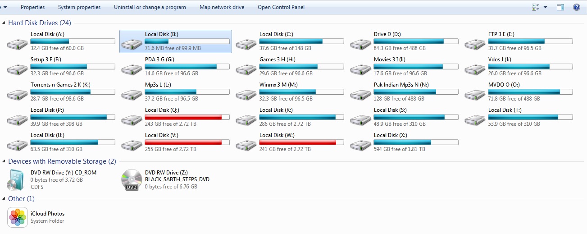
Task: Click Uninstall or change a program
Action: point(150,7)
